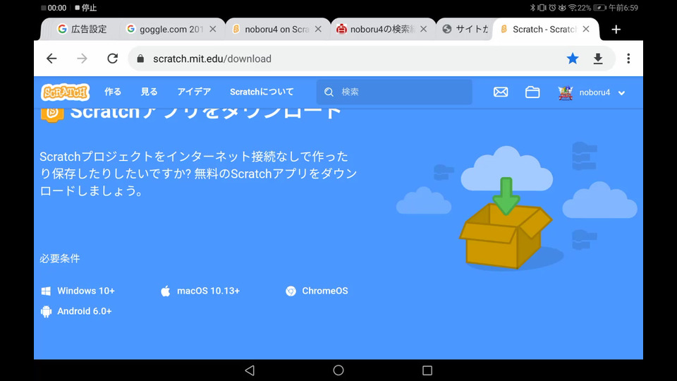Tap the Android home circle button
The image size is (677, 381).
(338, 370)
